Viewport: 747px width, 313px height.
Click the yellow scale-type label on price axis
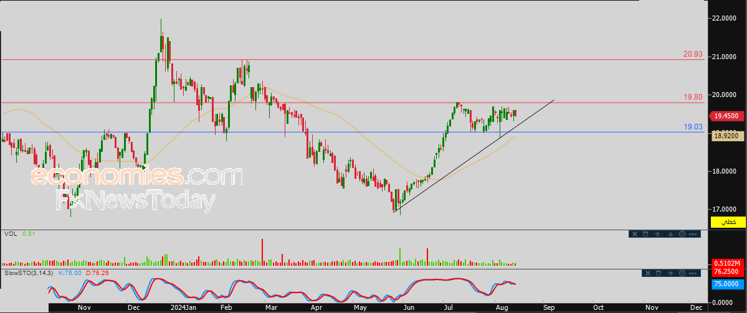coord(727,222)
